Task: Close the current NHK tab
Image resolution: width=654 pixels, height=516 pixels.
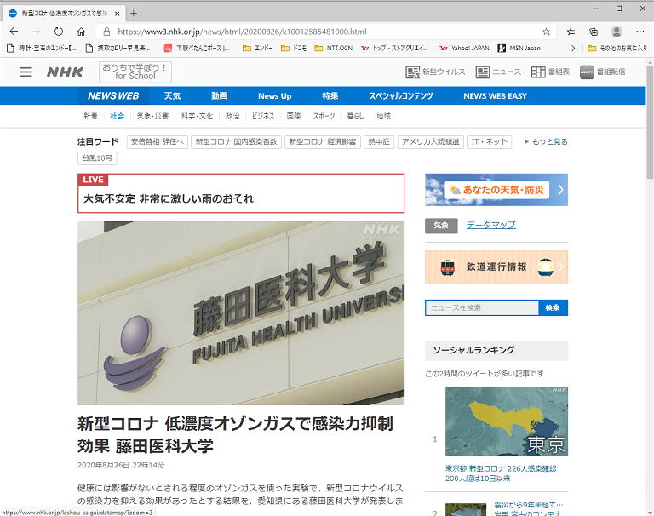Action: 118,14
